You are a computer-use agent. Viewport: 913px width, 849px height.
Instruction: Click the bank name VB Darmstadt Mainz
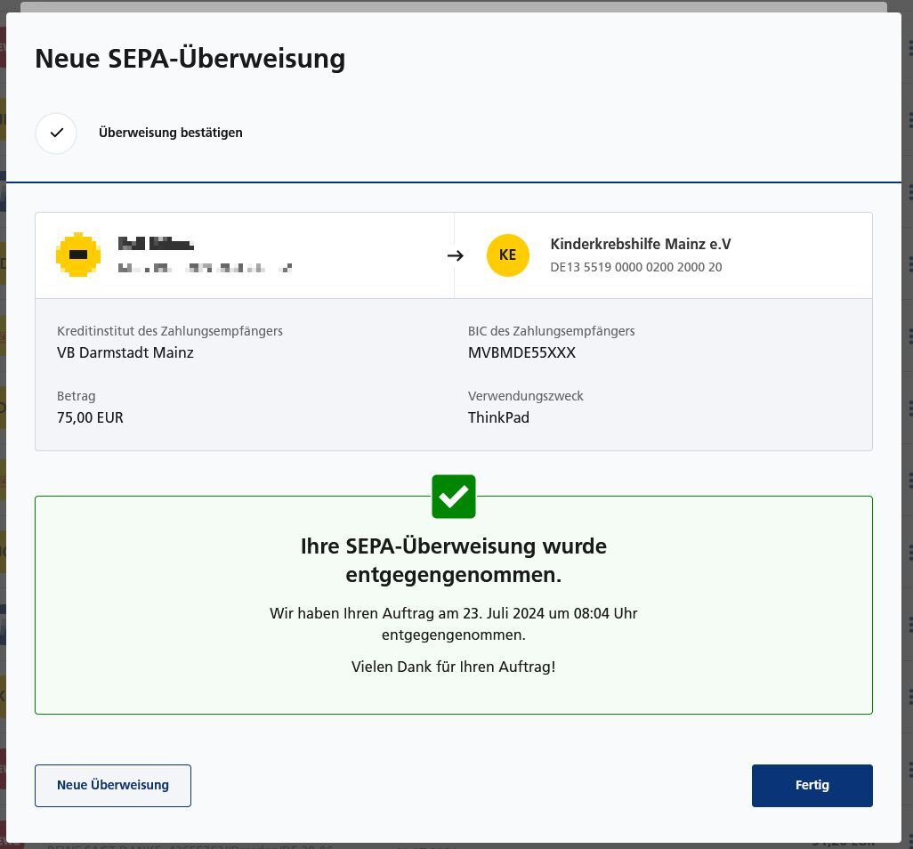coord(125,352)
